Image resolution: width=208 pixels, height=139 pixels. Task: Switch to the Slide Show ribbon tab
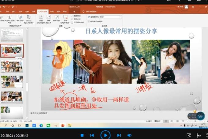coord(42,11)
